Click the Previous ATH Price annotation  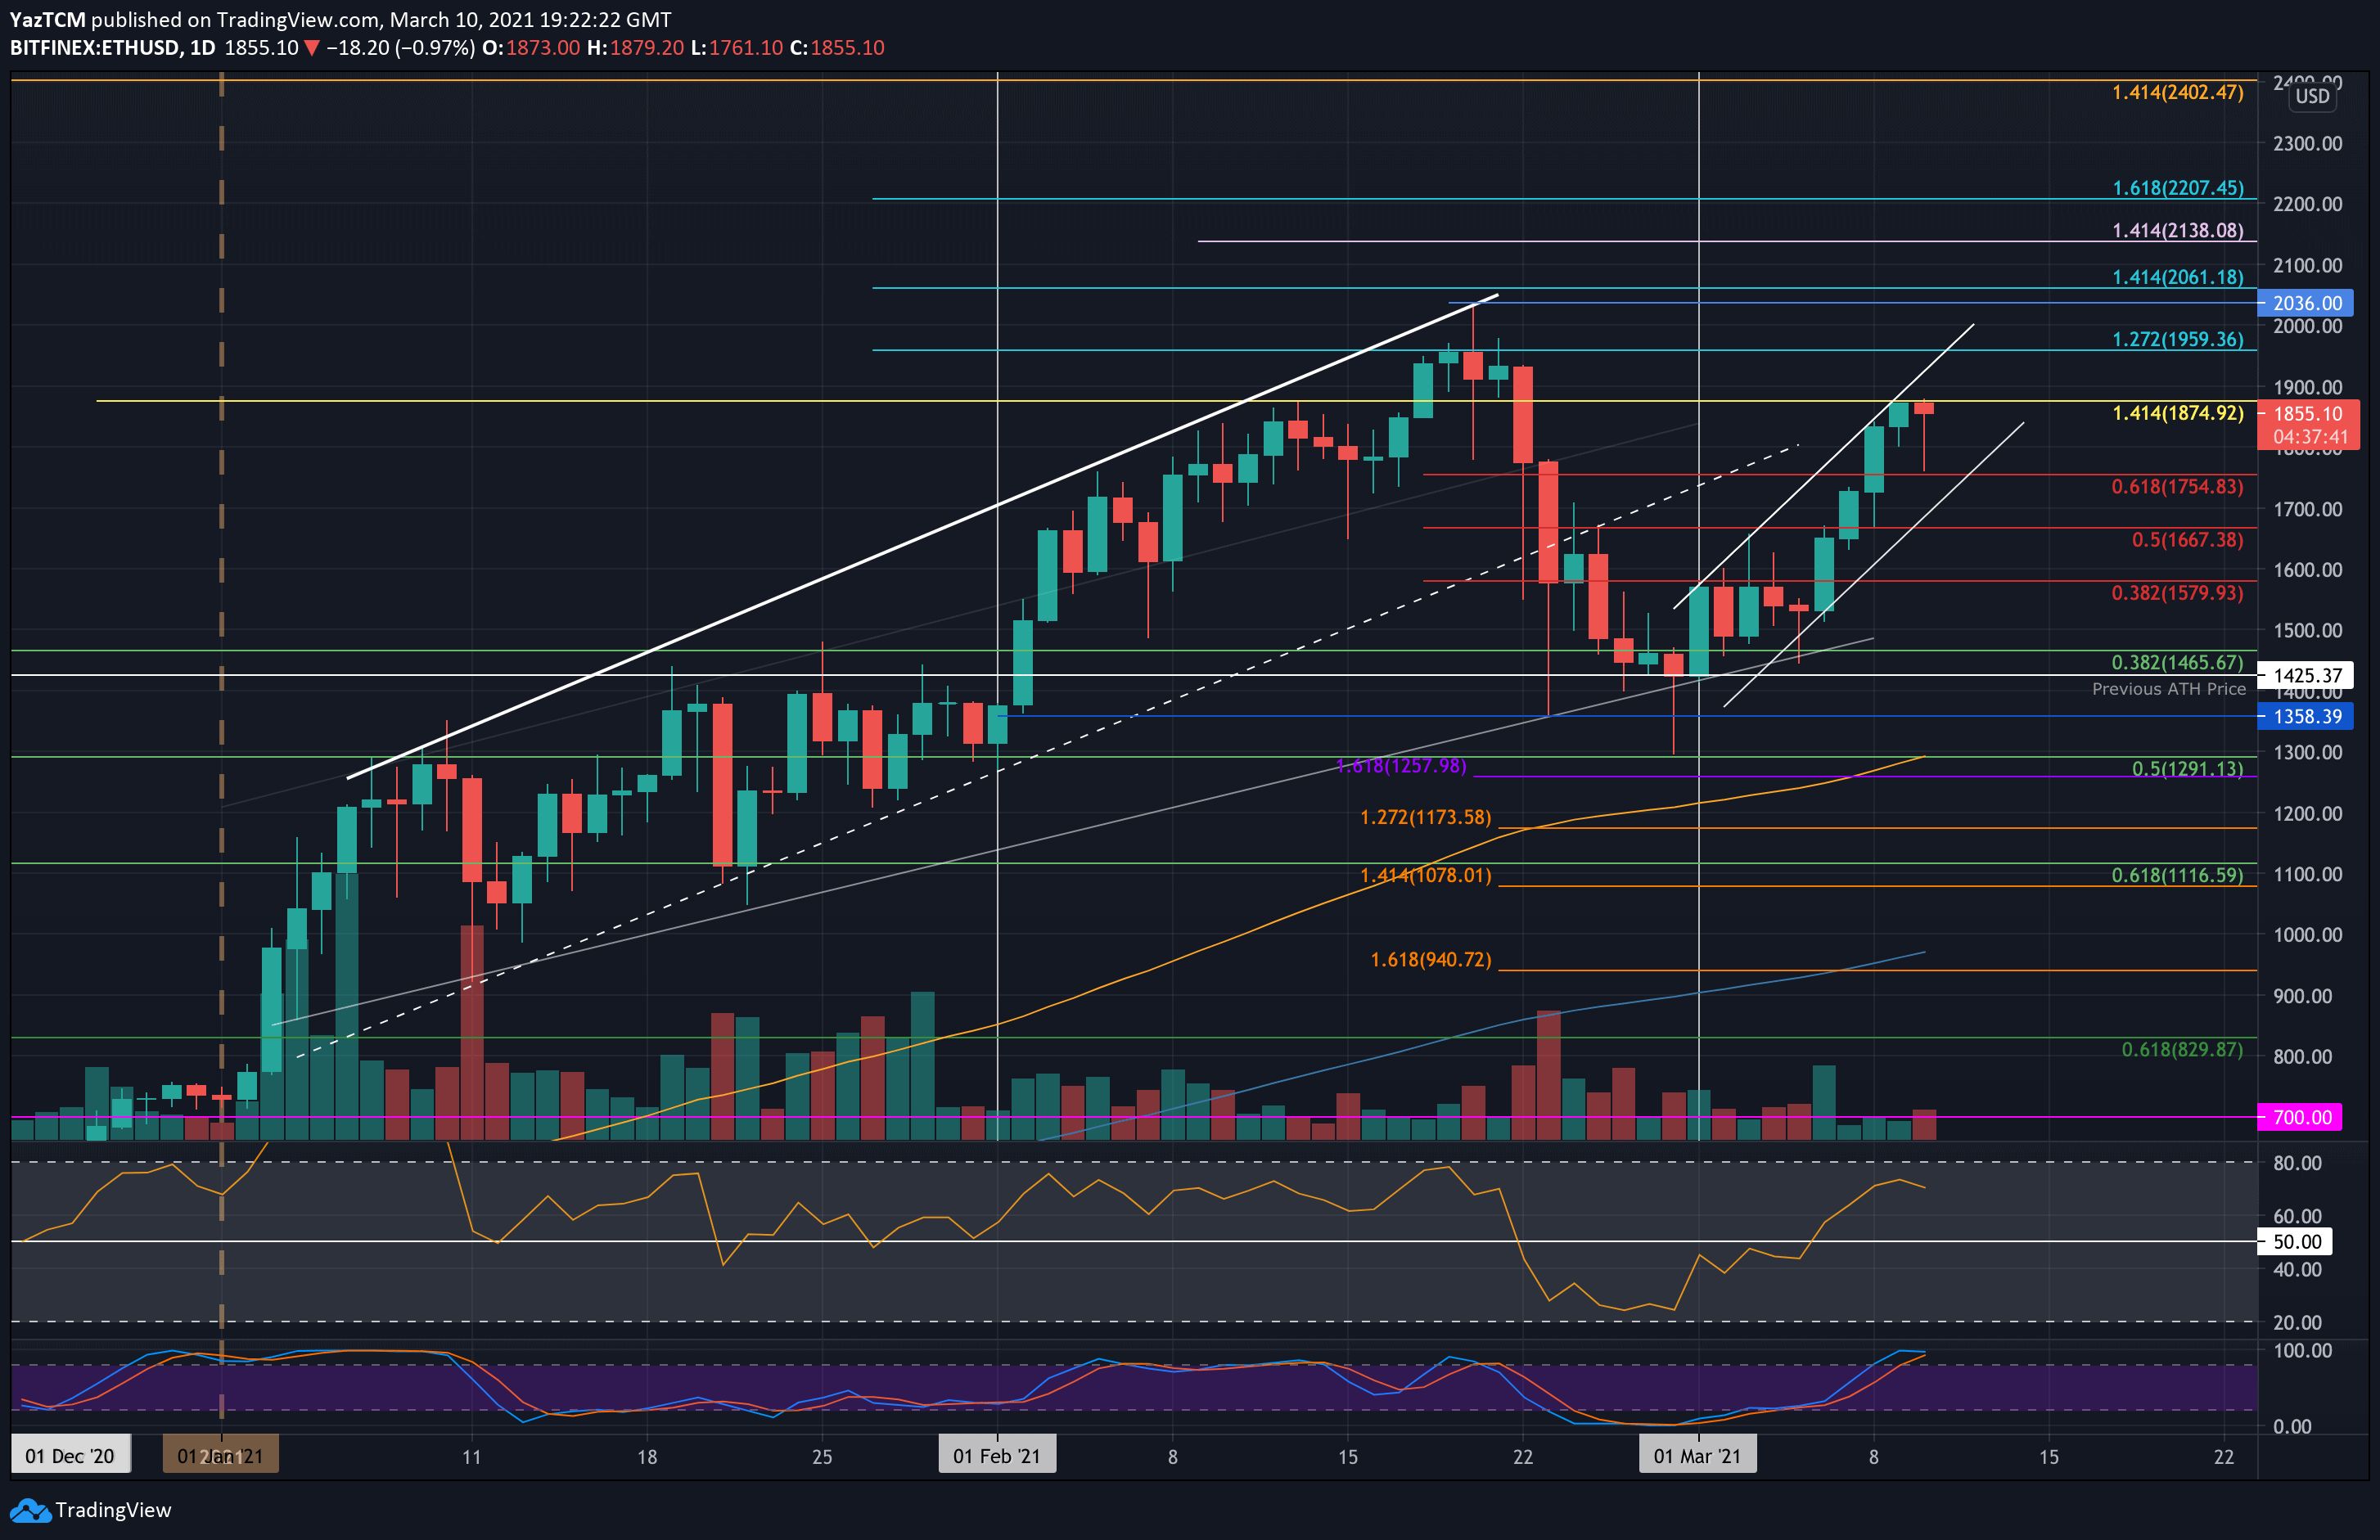point(2169,689)
